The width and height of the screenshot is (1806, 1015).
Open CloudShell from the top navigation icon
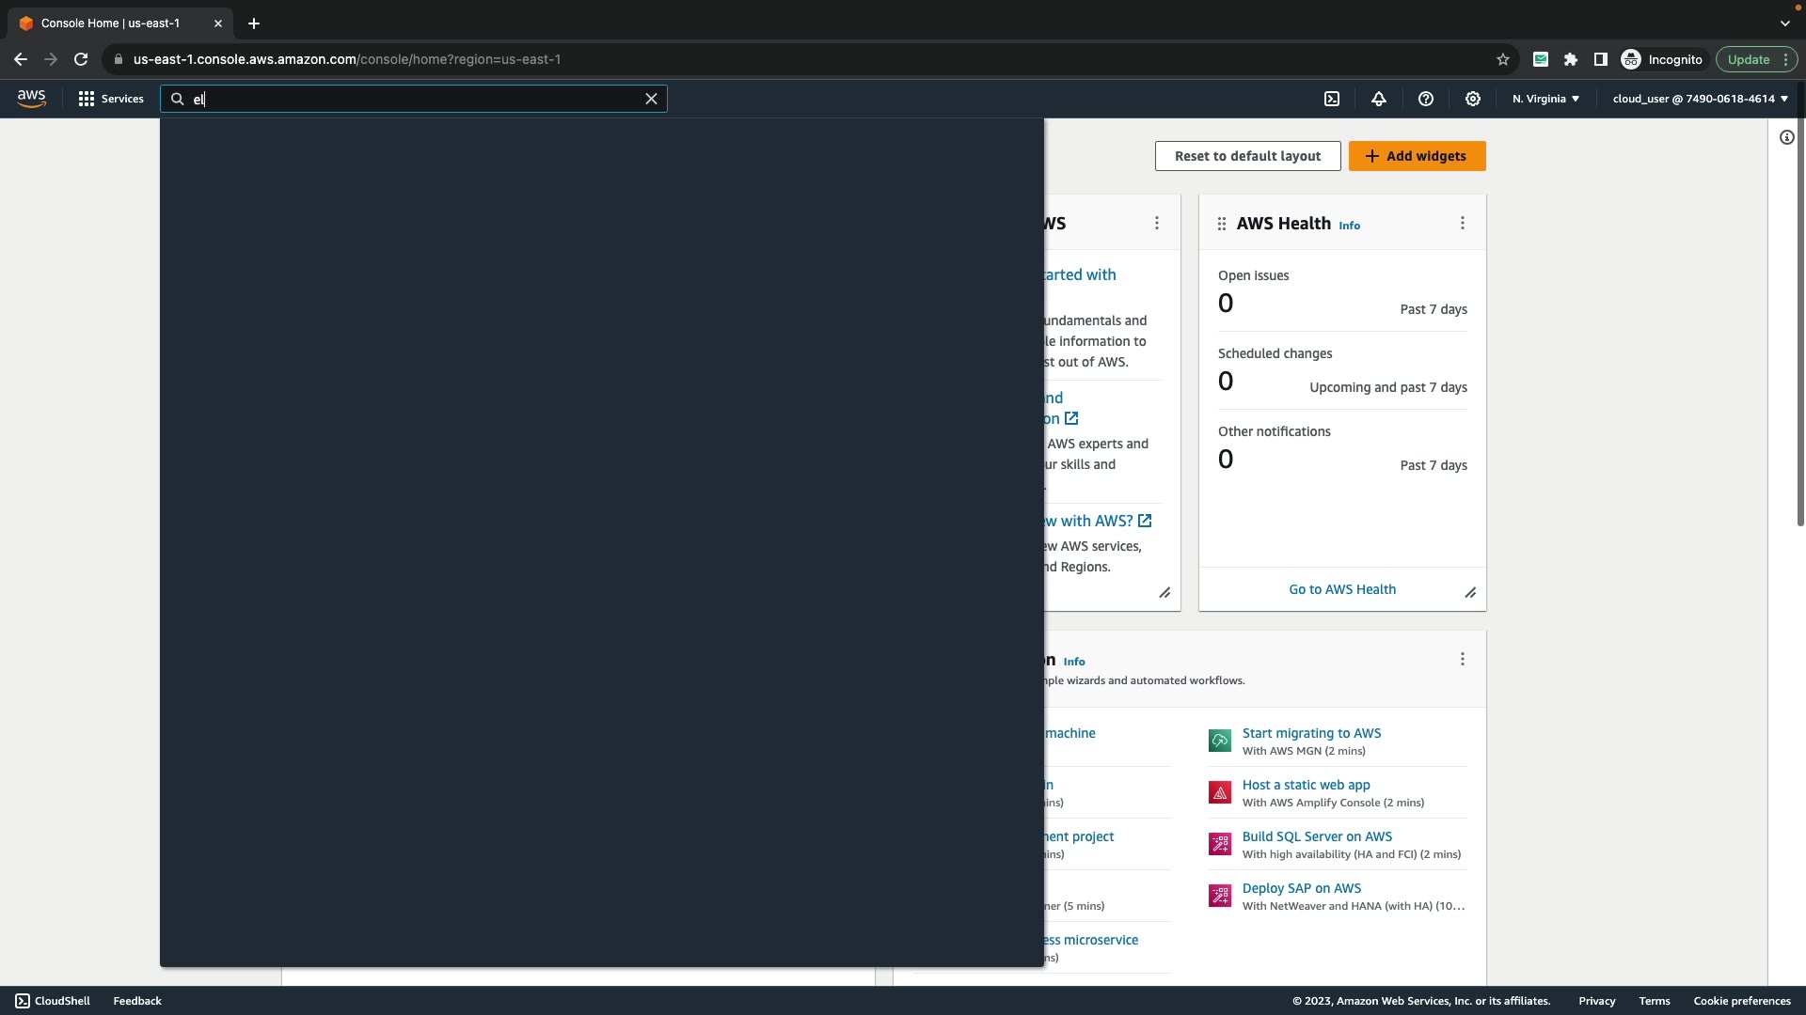(1332, 99)
